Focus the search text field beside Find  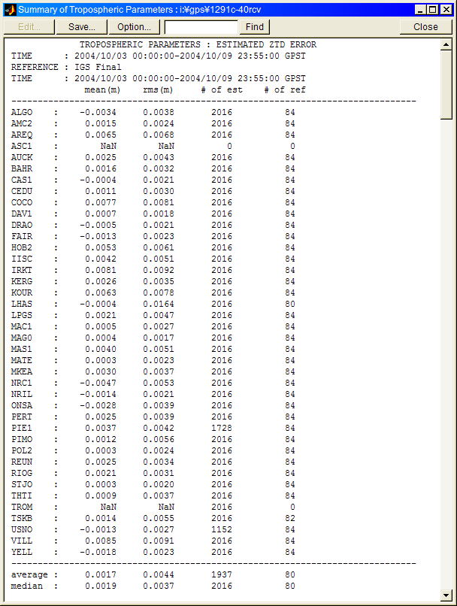click(x=201, y=26)
